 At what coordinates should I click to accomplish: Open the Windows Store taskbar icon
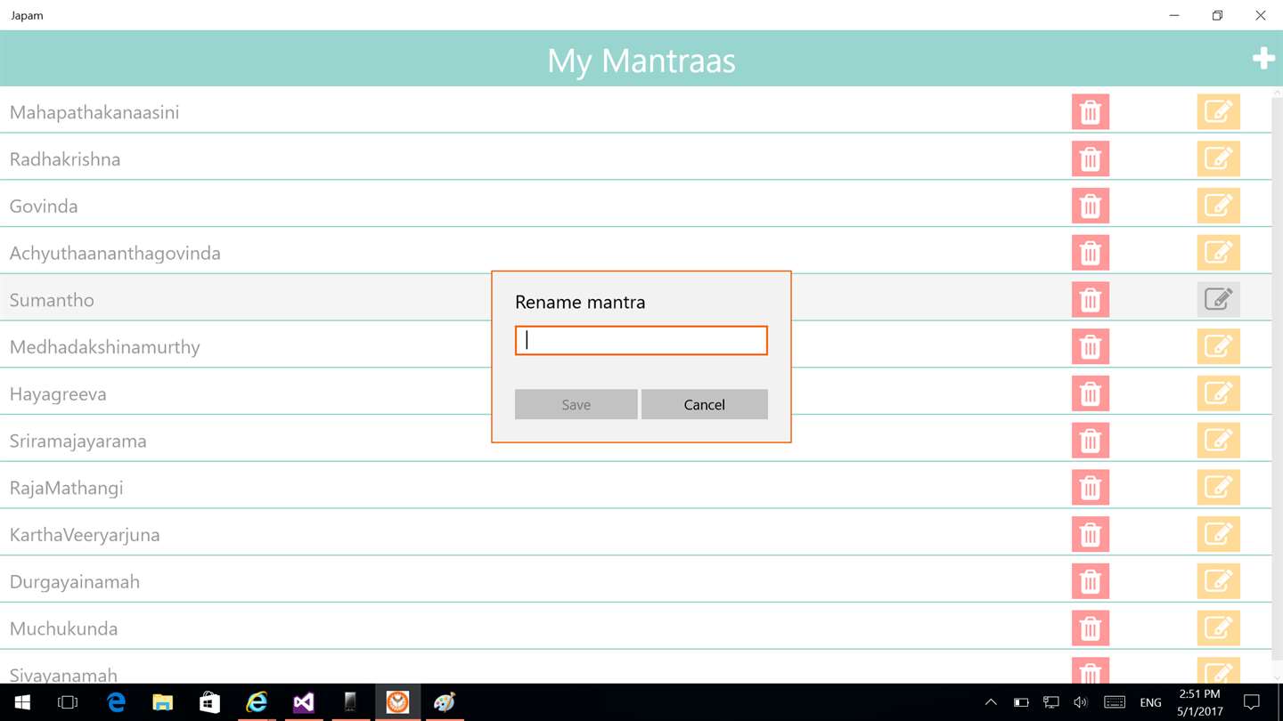click(x=209, y=702)
